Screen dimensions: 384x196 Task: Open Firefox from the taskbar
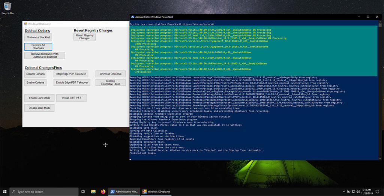pos(103,192)
